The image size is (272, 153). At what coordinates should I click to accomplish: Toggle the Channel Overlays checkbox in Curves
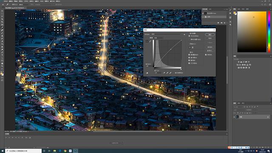click(x=189, y=55)
